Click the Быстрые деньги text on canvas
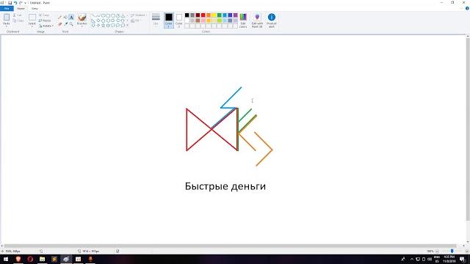This screenshot has height=264, width=470. 225,186
